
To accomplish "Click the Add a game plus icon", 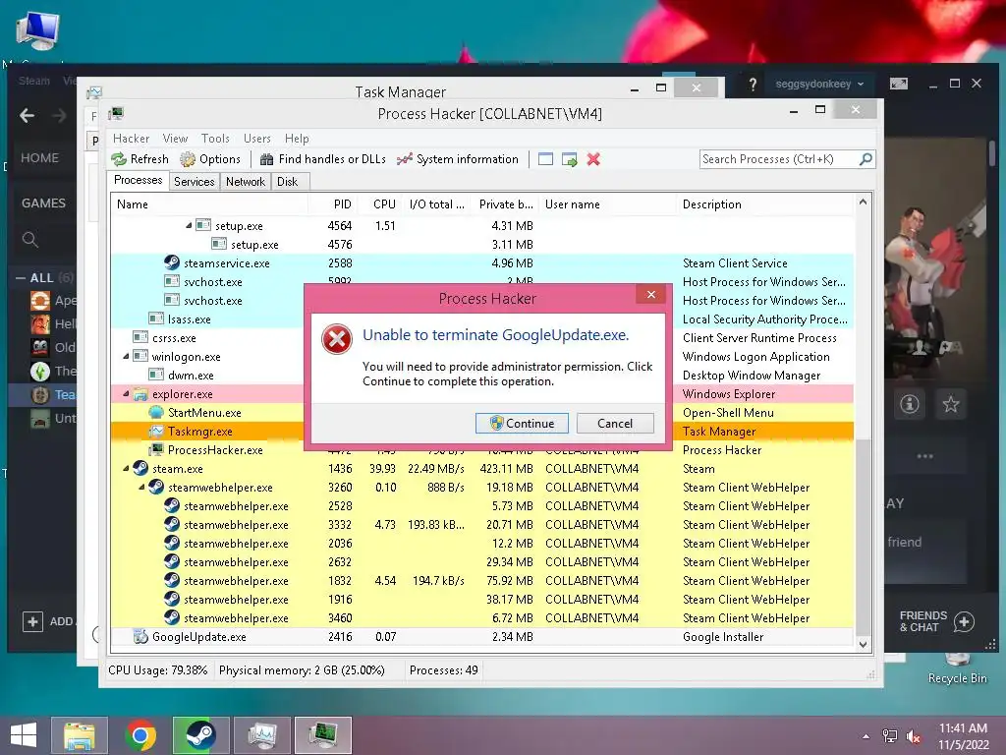I will 32,621.
